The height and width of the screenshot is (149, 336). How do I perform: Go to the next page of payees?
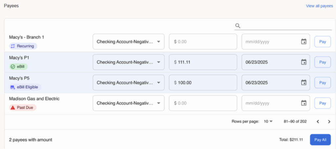[x=329, y=121]
